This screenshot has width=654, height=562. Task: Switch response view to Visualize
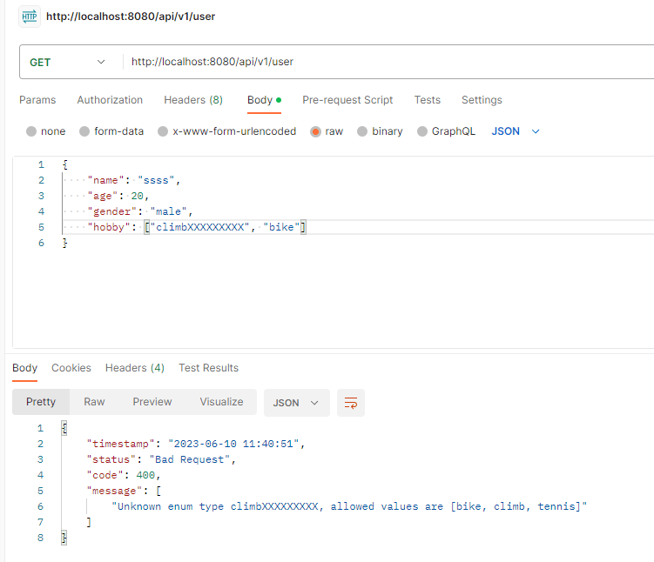(221, 402)
